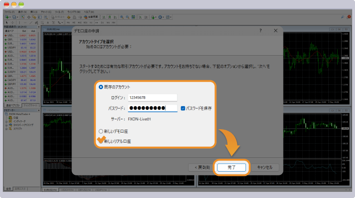Viewport: 355px width, 198px height.
Task: Click the auto trading 自動売買 button
Action: (91, 17)
